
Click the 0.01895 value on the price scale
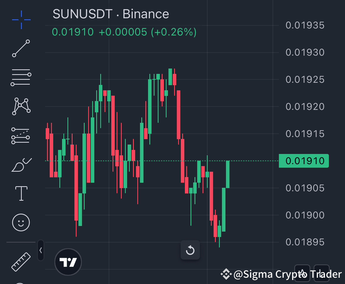coord(305,242)
